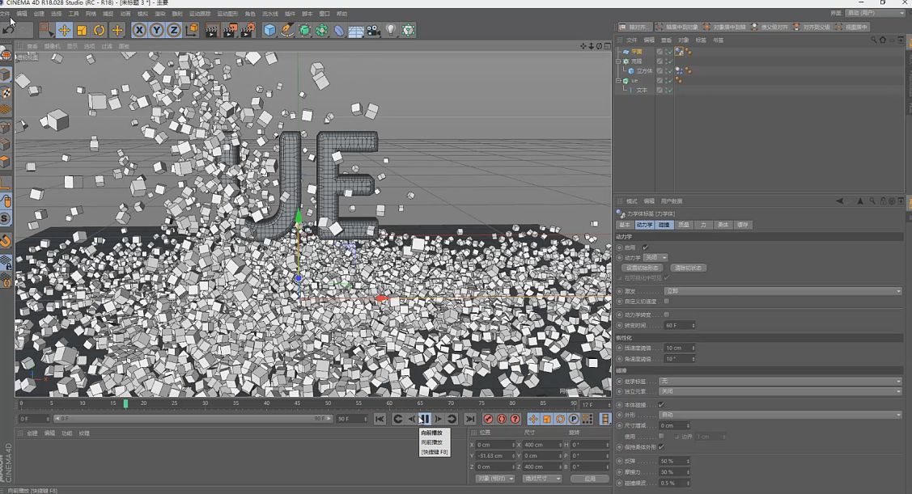The width and height of the screenshot is (912, 494).
Task: Go to the start of animation
Action: (380, 419)
